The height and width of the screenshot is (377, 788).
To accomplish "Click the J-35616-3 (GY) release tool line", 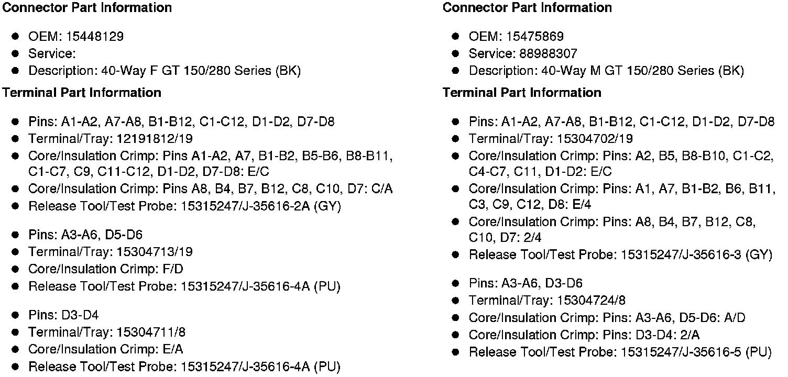I will point(620,255).
